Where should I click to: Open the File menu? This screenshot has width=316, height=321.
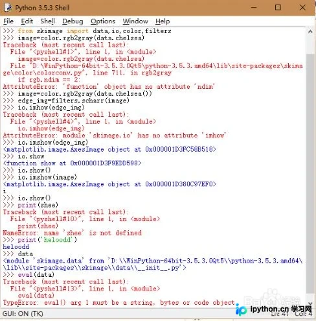(8, 21)
